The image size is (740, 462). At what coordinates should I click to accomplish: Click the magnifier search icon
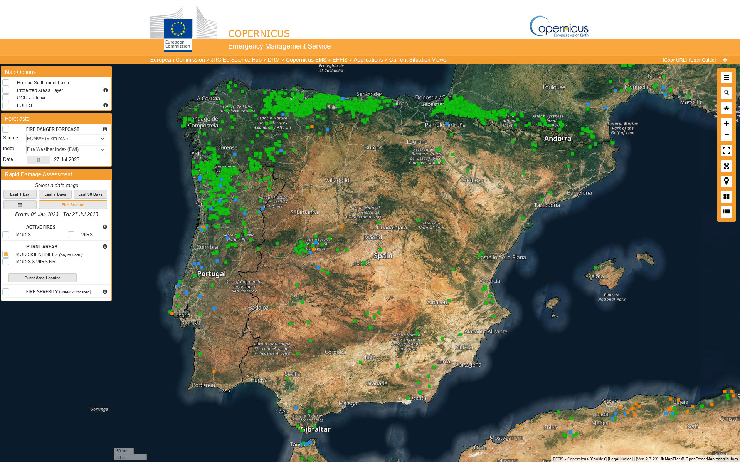(726, 93)
